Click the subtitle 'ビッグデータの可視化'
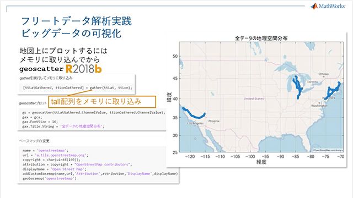353x198 pixels. (x=71, y=34)
